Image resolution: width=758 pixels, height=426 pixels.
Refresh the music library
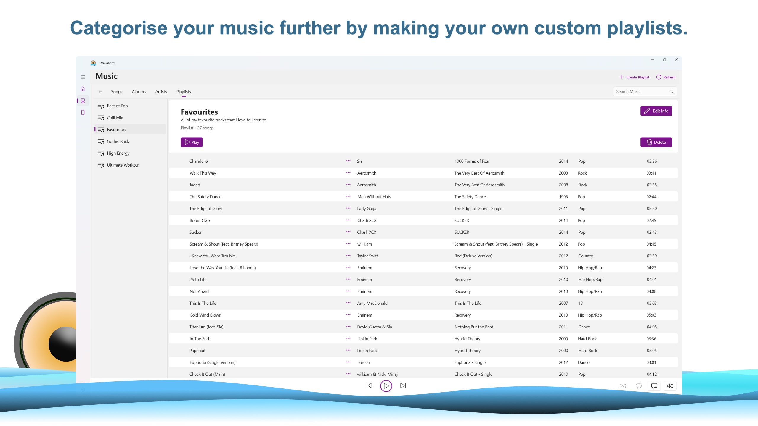pos(666,77)
